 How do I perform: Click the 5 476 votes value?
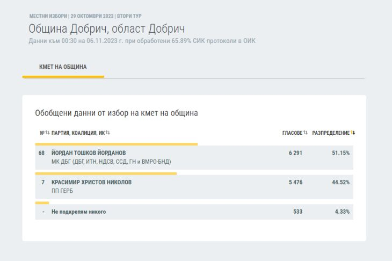coord(295,182)
